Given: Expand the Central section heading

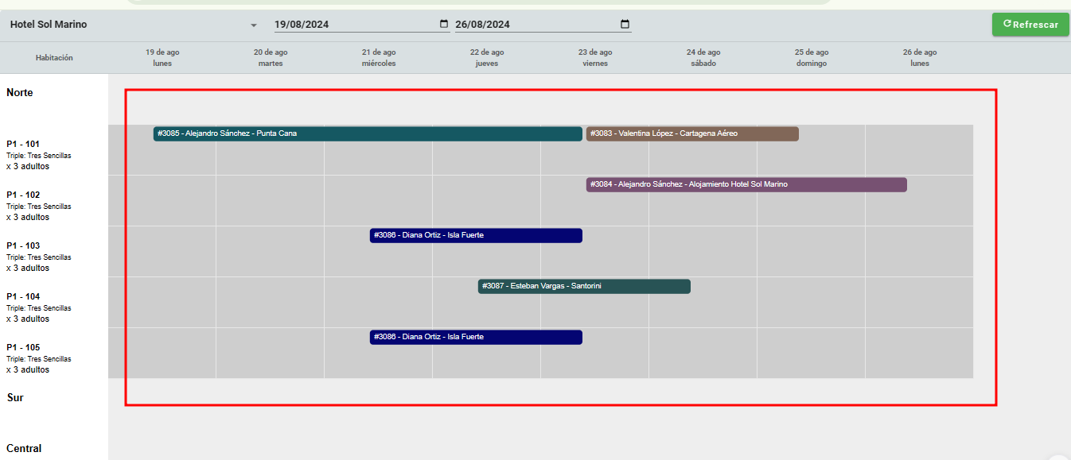Looking at the screenshot, I should (x=24, y=448).
